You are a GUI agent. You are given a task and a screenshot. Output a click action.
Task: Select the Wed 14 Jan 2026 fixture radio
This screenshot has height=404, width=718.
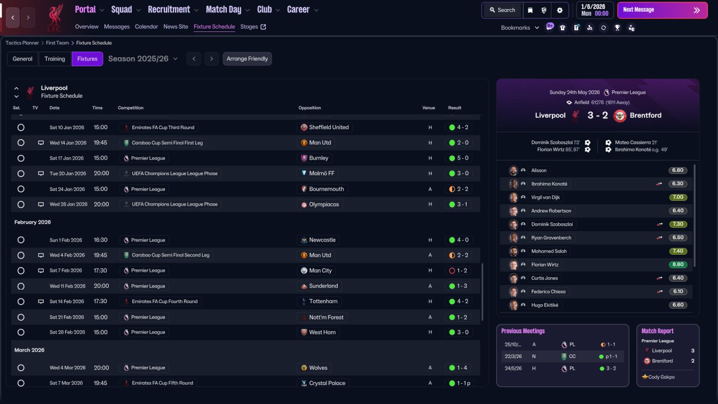(x=21, y=143)
